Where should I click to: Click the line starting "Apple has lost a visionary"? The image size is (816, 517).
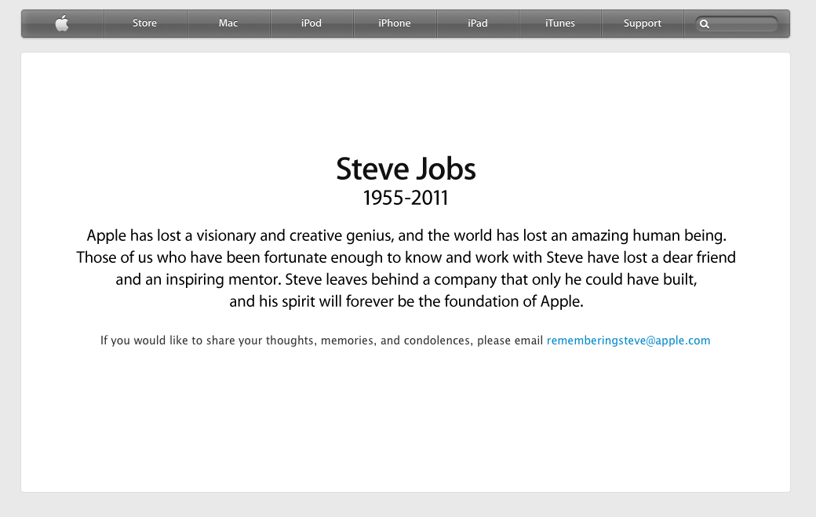(x=406, y=236)
